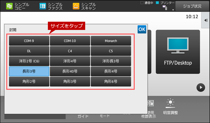Screen dimensions: 210x123
Task: Open the 枚数表示 sheet counter icon
Action: [x=151, y=103]
